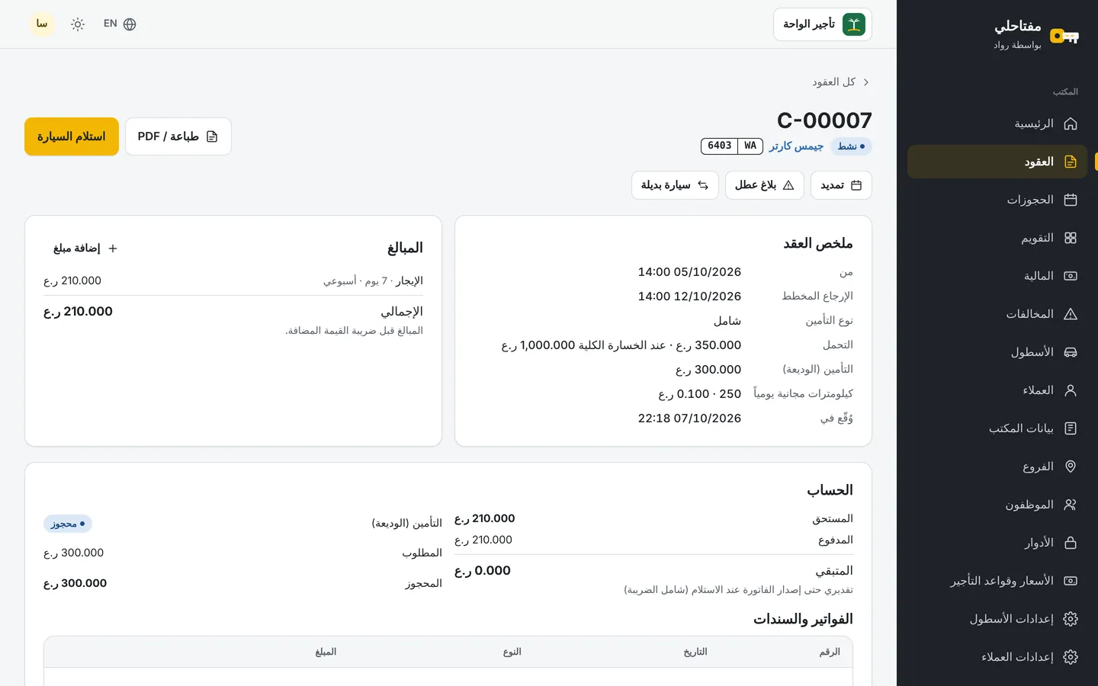The width and height of the screenshot is (1098, 686).
Task: Switch language with EN label
Action: (x=111, y=24)
